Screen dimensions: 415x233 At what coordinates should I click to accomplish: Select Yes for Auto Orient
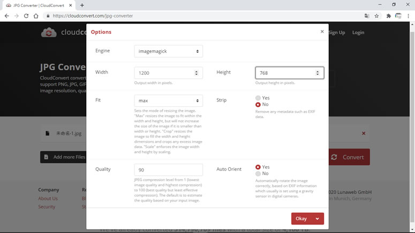[258, 167]
